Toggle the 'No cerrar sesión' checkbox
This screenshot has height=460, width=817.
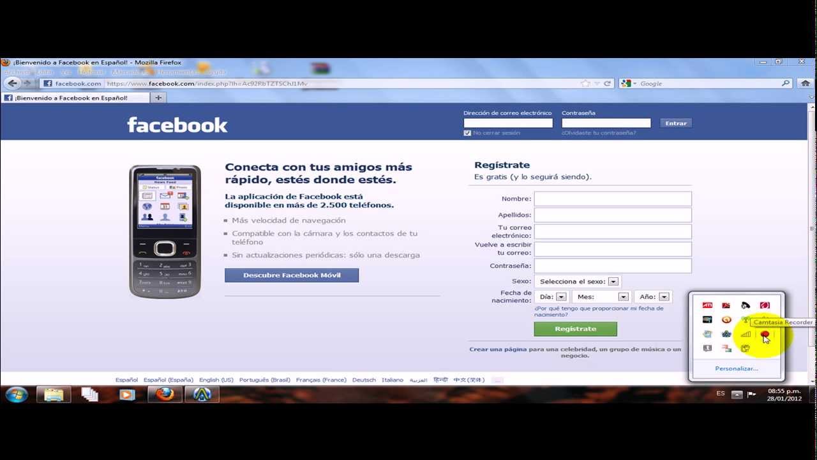467,133
